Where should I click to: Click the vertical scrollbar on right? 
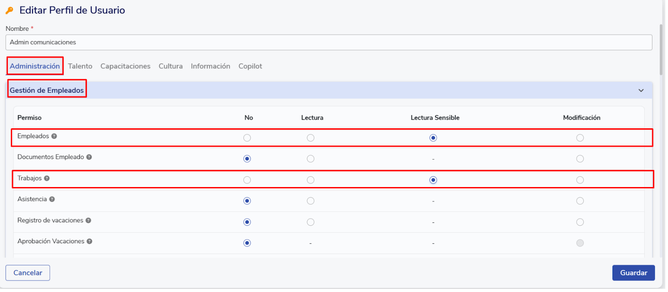tap(661, 50)
